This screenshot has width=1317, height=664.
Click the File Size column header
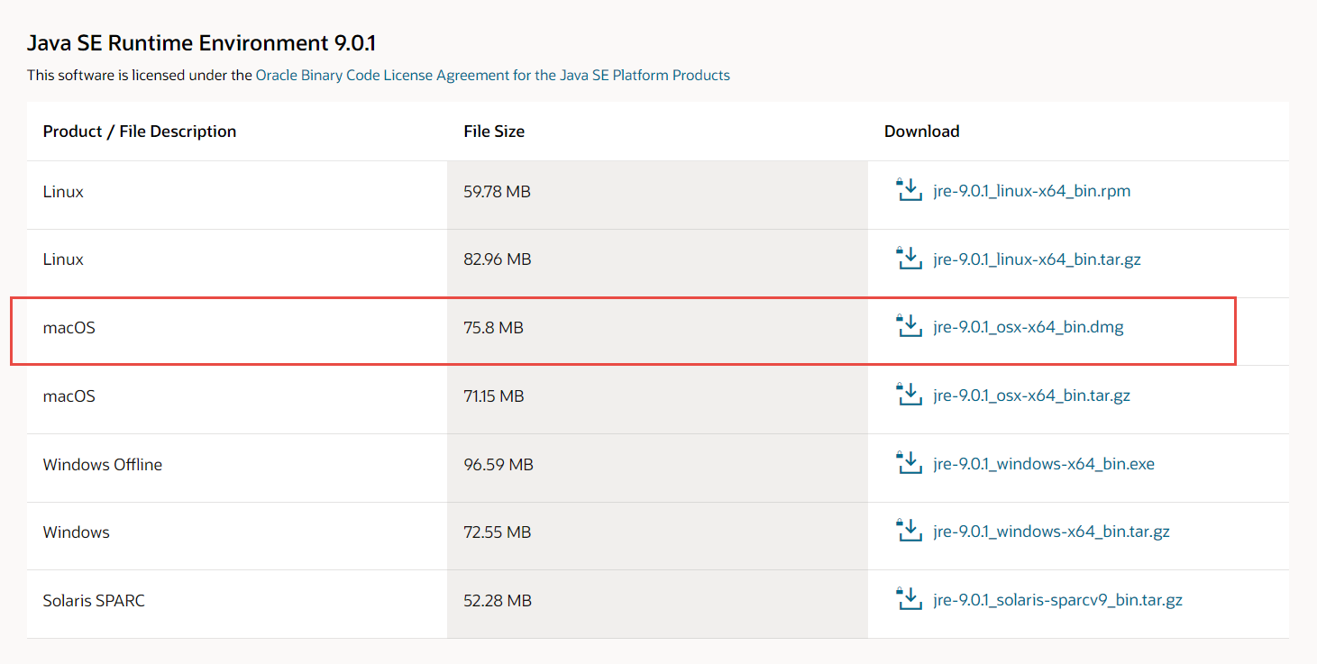pos(494,132)
